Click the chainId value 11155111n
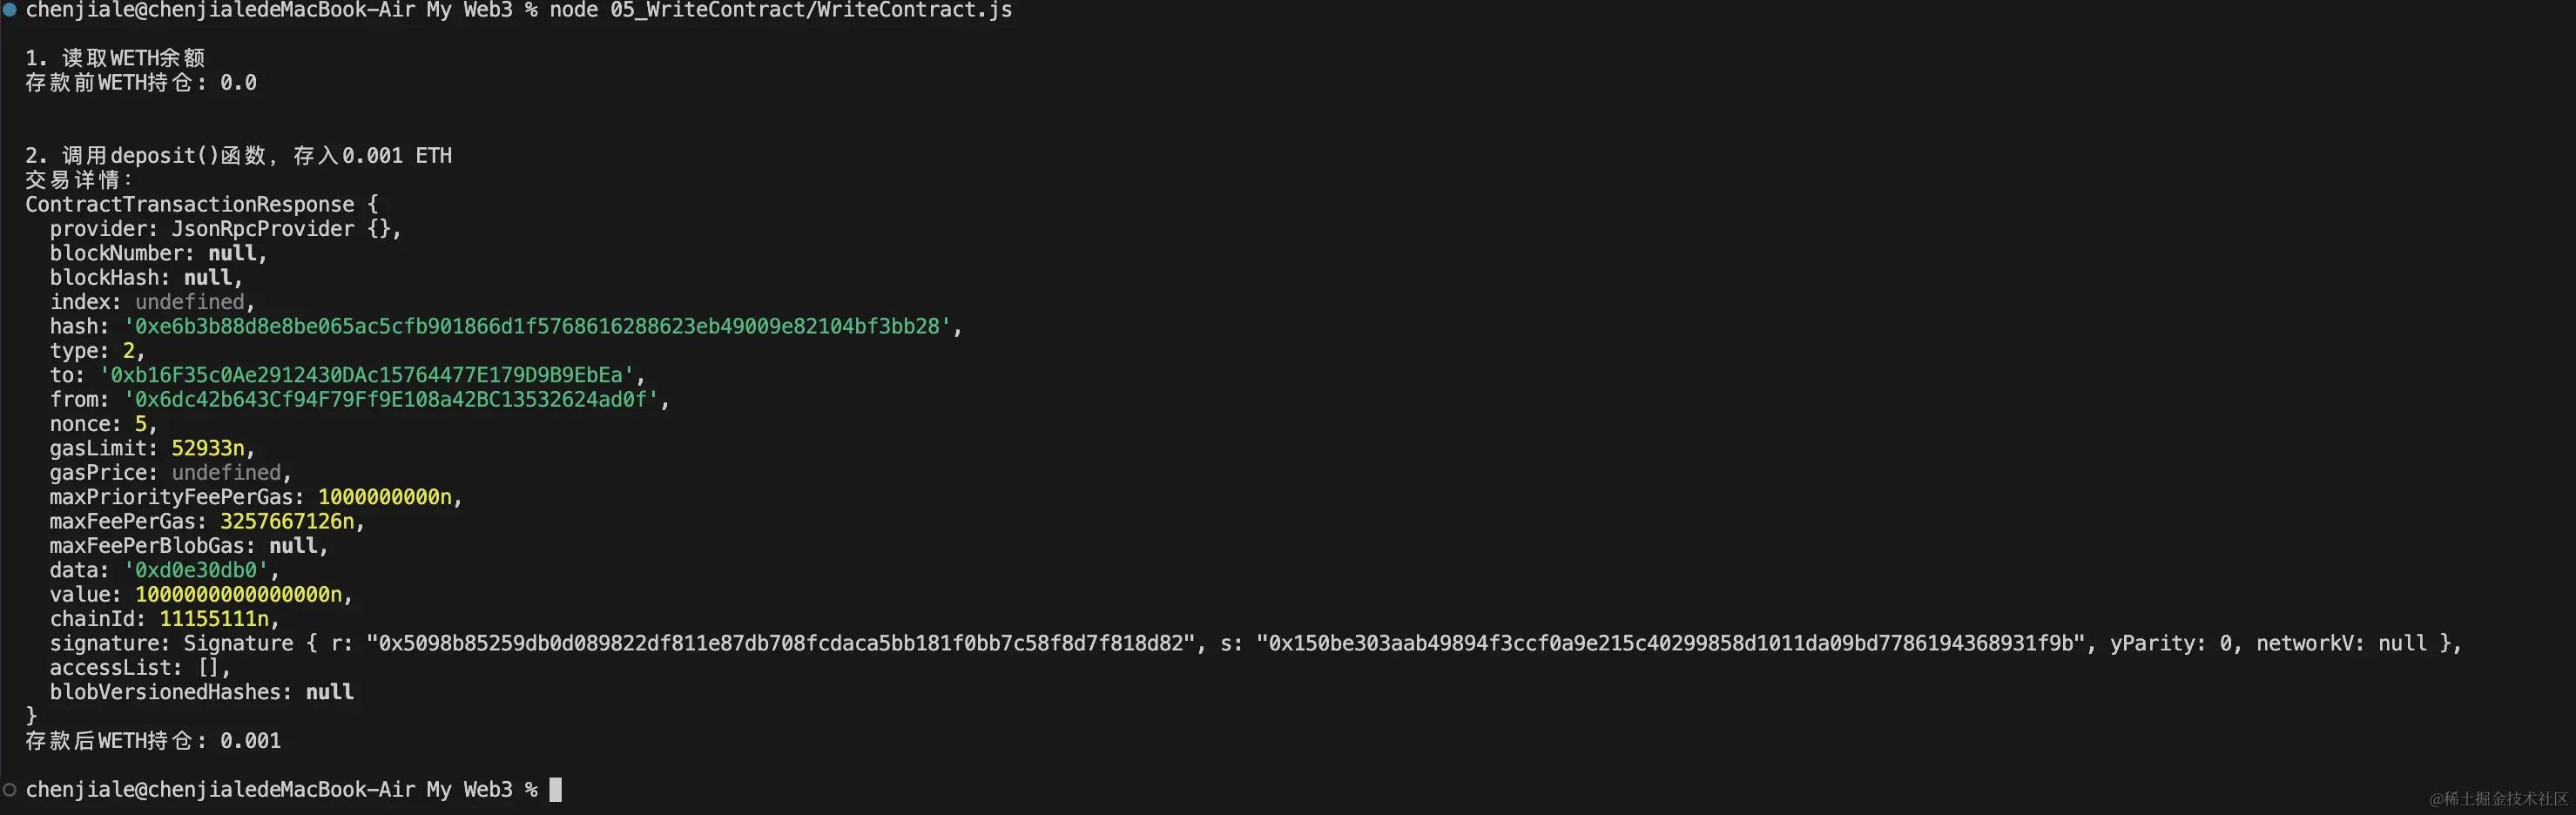The width and height of the screenshot is (2576, 815). [214, 619]
